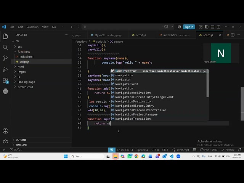244x183 pixels.
Task: Switch to style.css landing page tab
Action: click(x=108, y=35)
